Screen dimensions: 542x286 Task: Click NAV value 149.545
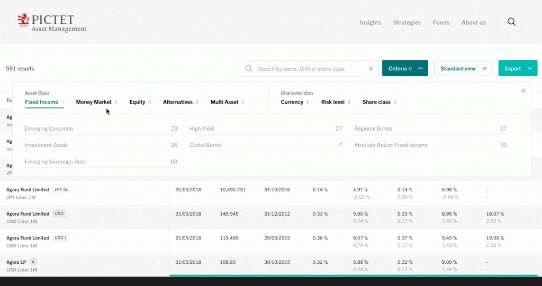pyautogui.click(x=229, y=214)
